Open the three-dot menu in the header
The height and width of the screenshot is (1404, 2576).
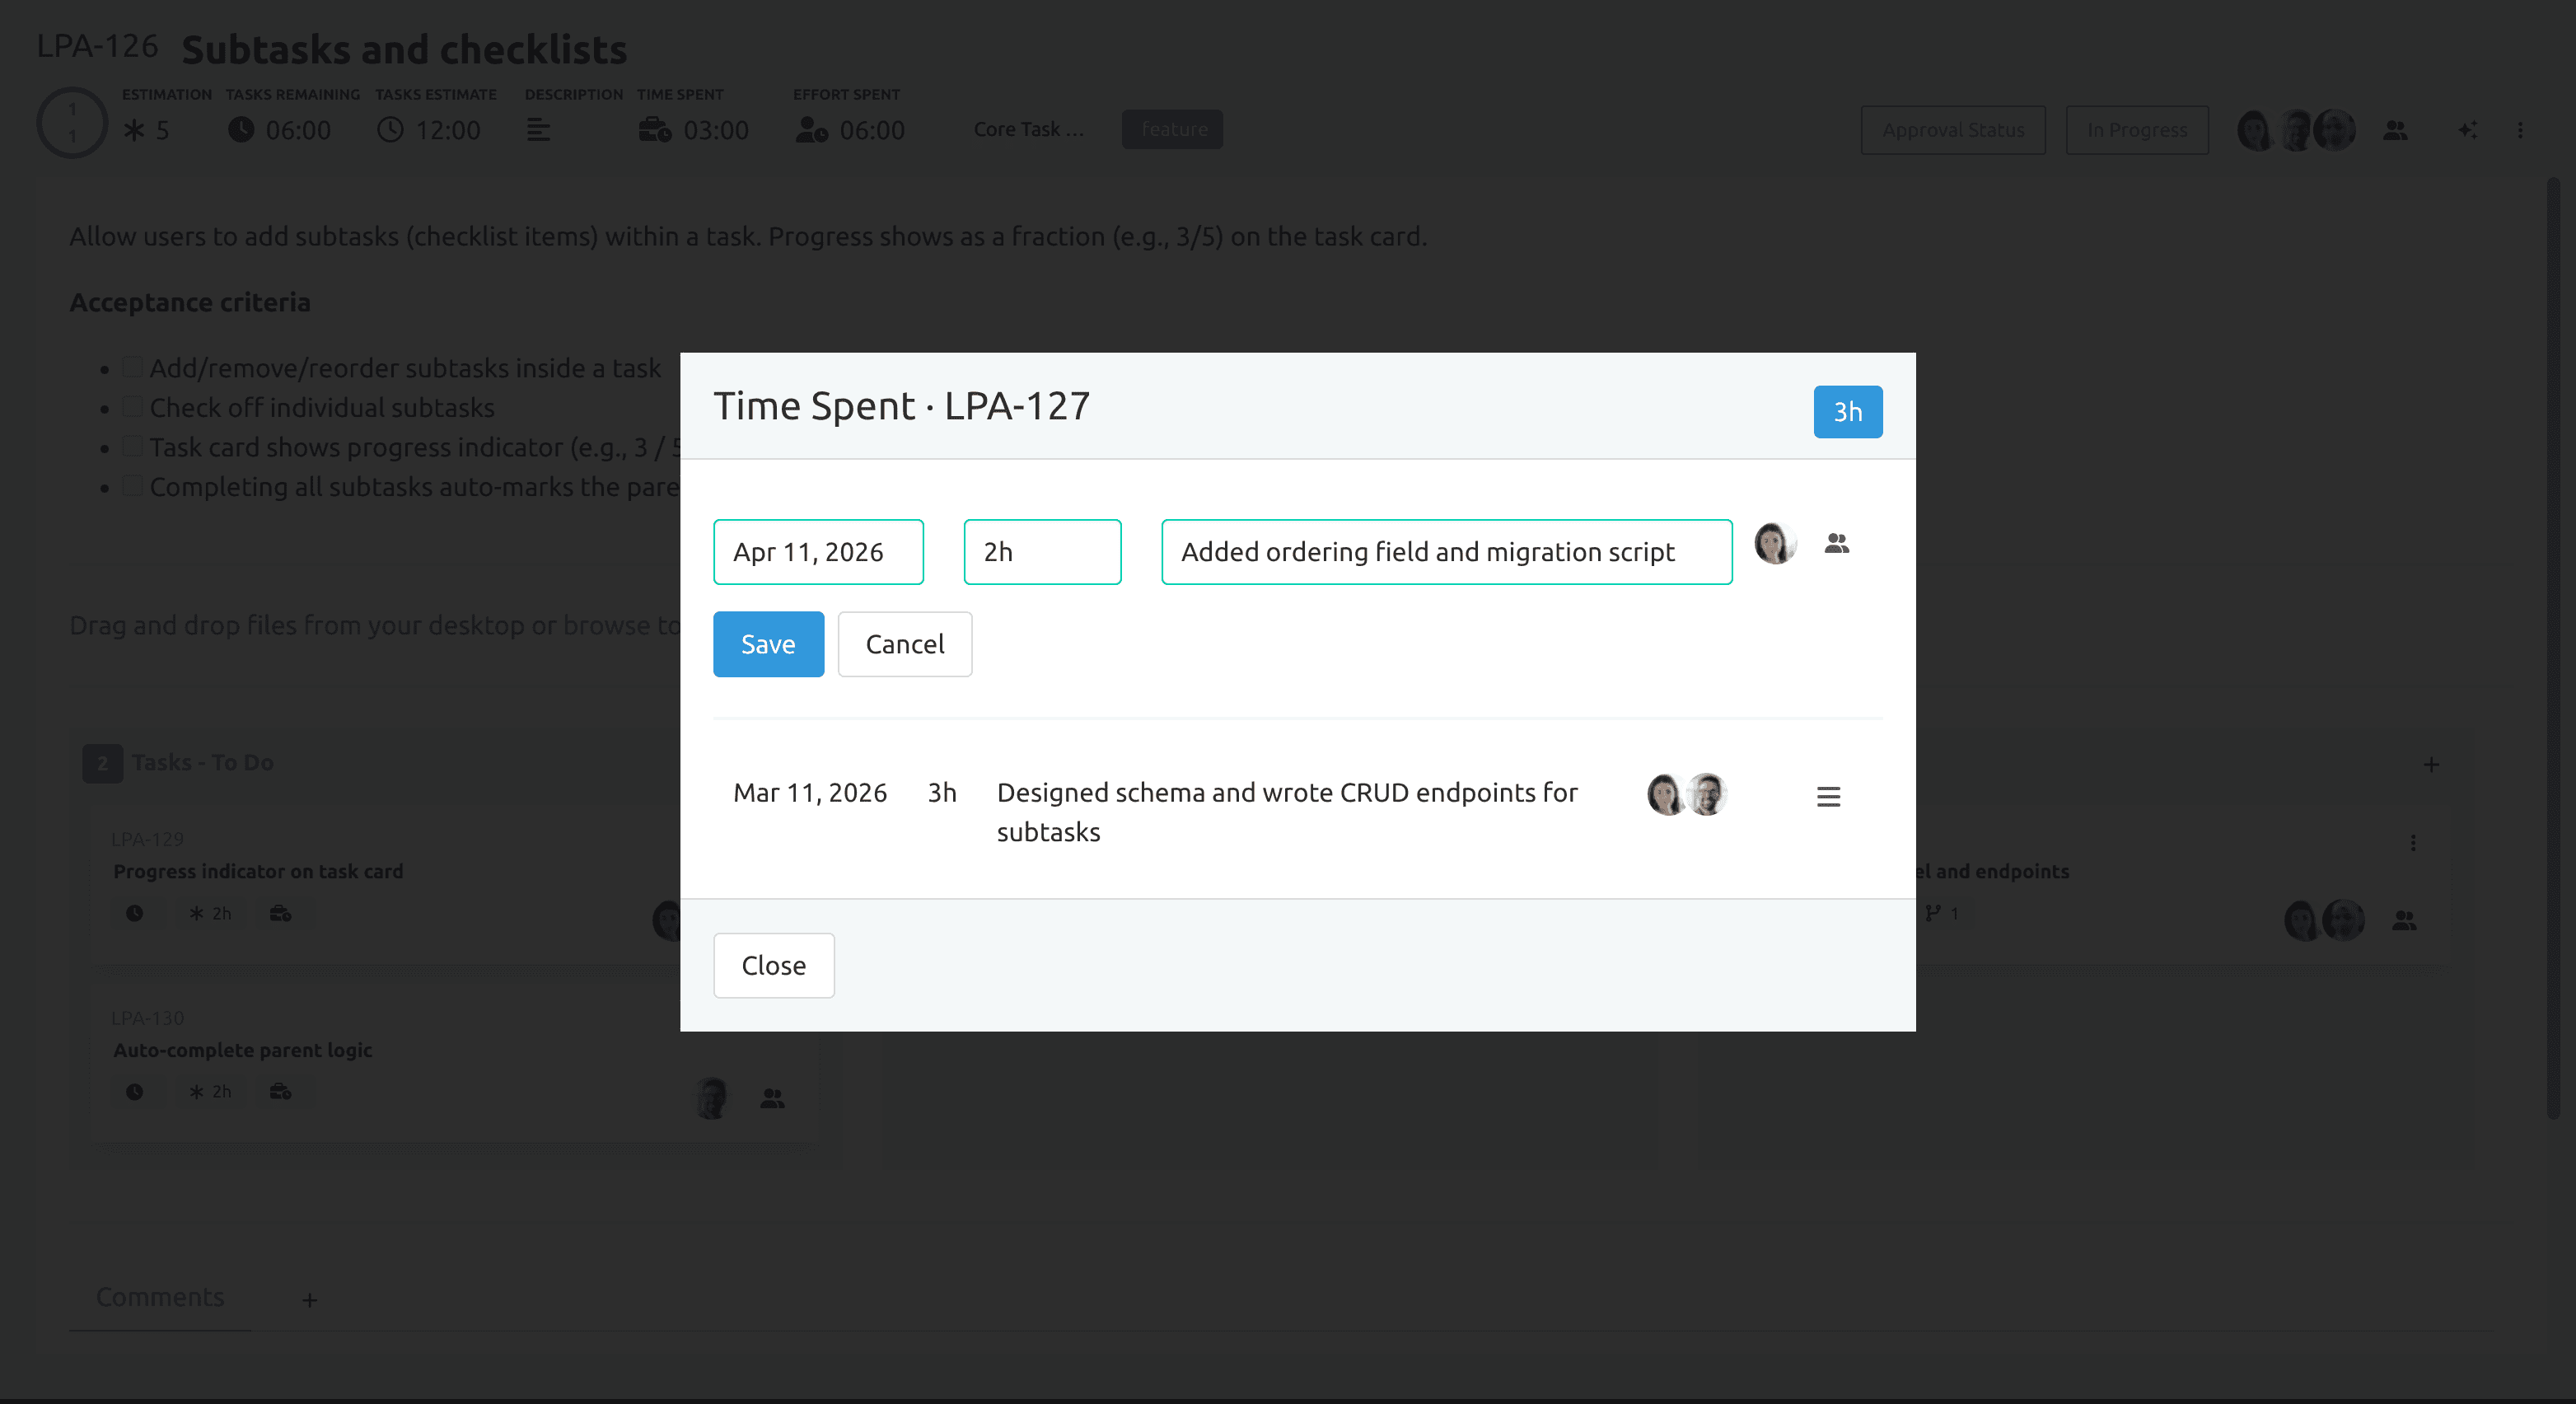click(x=2519, y=130)
